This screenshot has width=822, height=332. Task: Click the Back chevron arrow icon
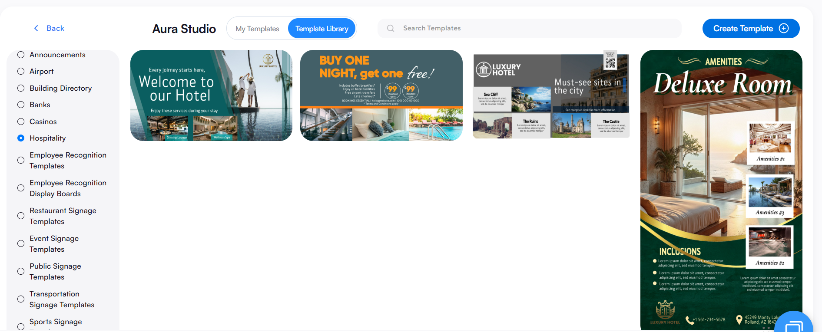coord(36,28)
